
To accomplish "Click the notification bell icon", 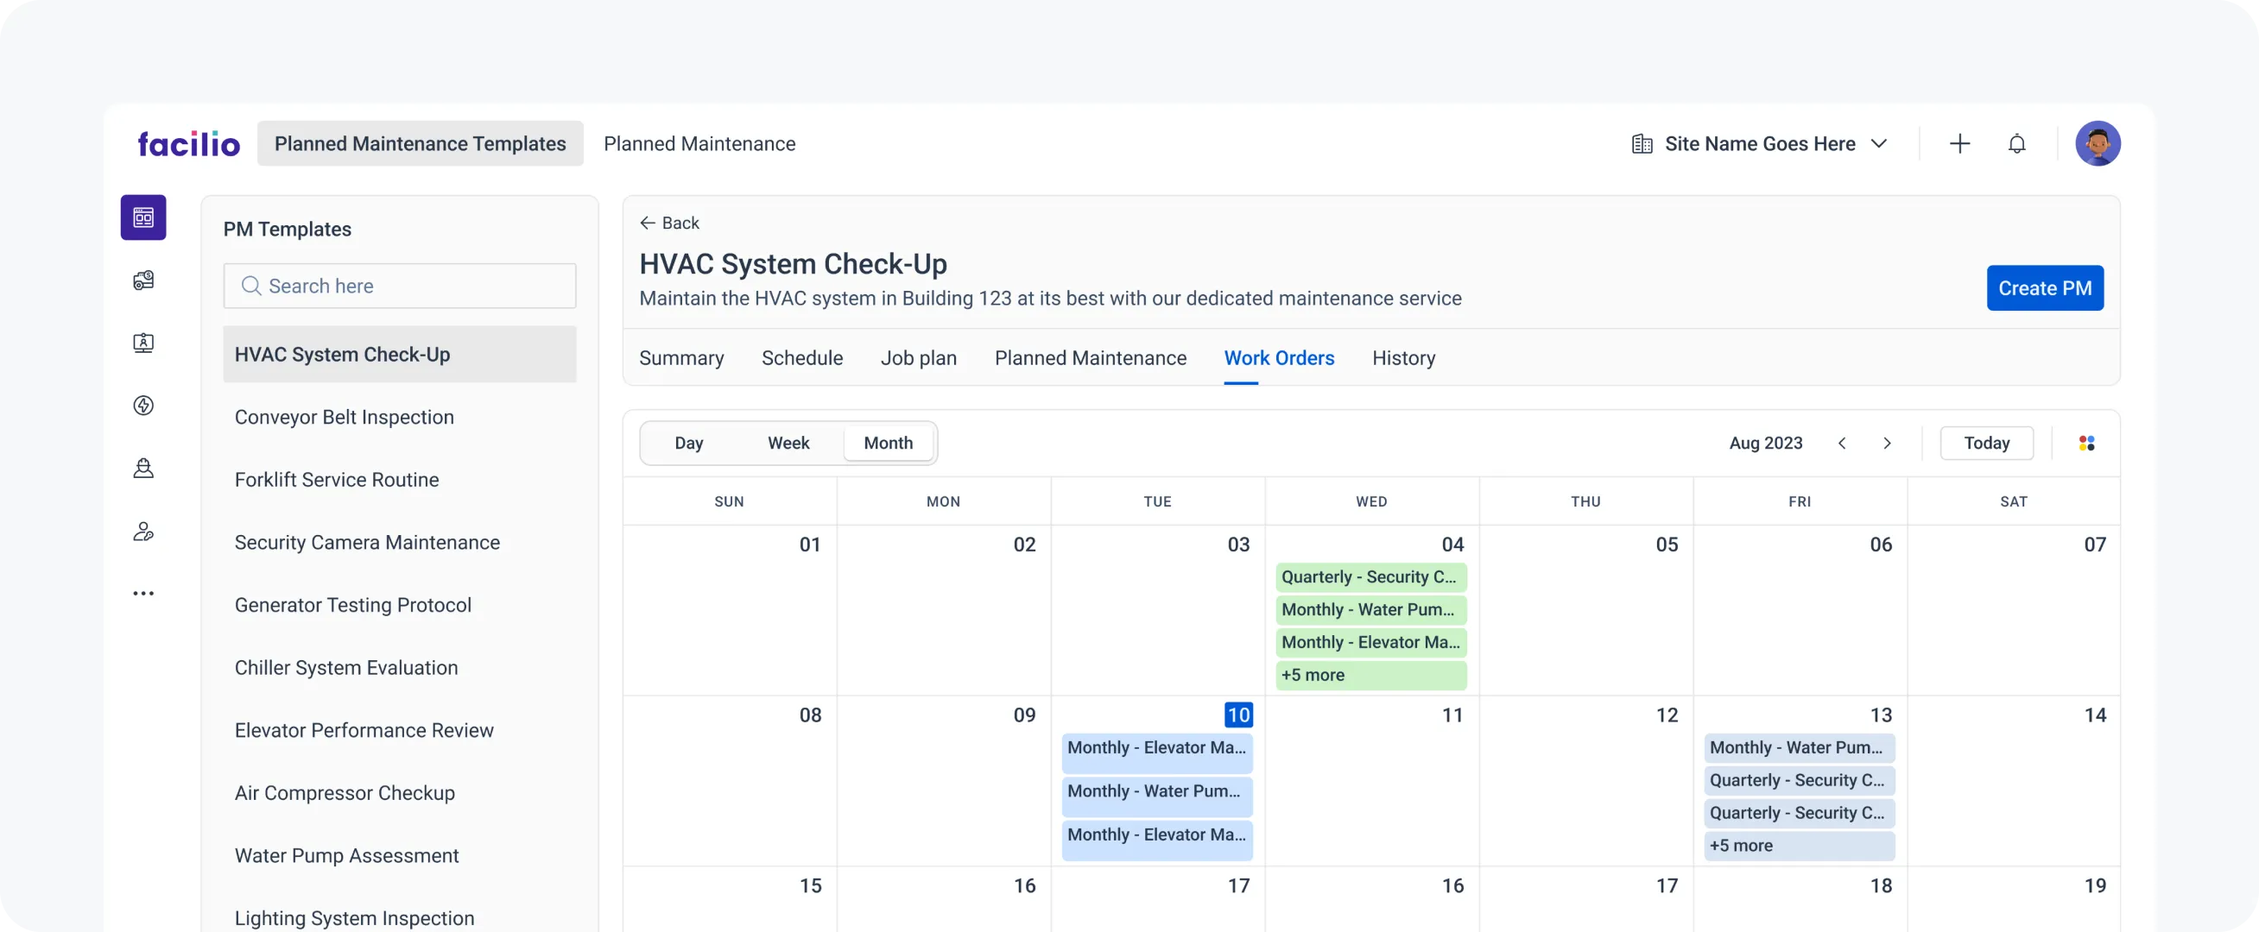I will click(2016, 143).
